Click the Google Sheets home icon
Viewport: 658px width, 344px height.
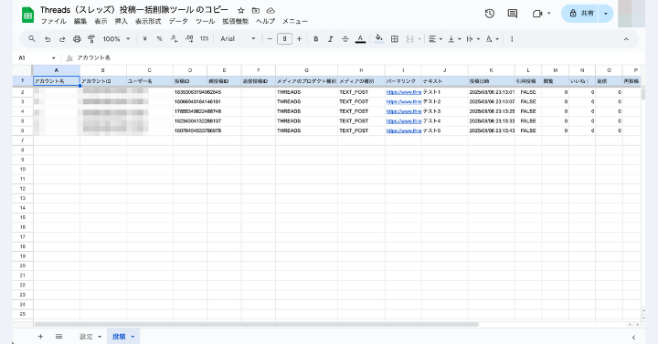pyautogui.click(x=27, y=16)
